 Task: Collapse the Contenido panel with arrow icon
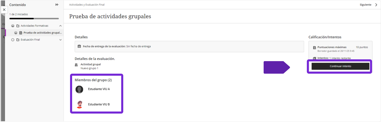57,5
